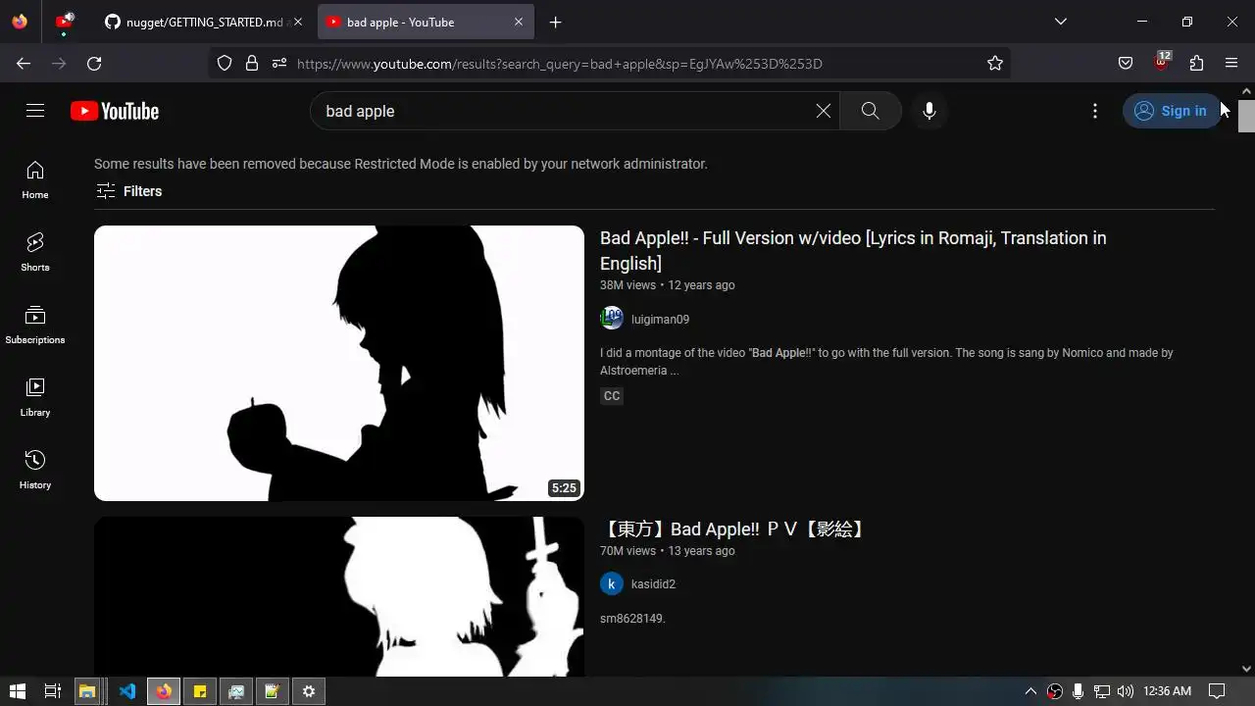Open Firefox View pinned icon

(x=20, y=22)
